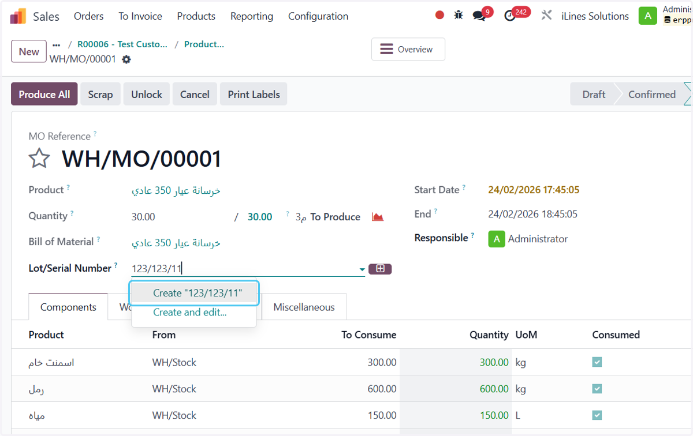693x436 pixels.
Task: Click the green Administrator avatar in the top bar
Action: pyautogui.click(x=648, y=16)
